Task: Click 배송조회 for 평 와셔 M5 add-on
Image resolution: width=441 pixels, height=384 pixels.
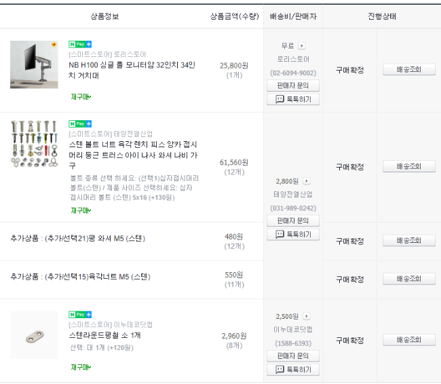Action: (x=409, y=241)
